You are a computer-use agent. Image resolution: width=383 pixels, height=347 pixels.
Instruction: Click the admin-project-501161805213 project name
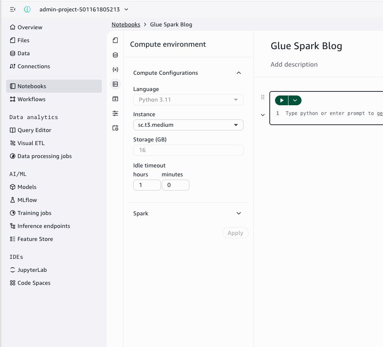(x=79, y=9)
